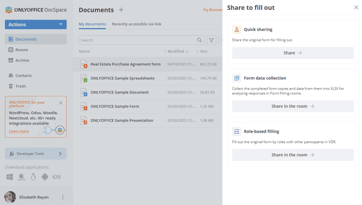Sort by the Size column header

tap(204, 51)
